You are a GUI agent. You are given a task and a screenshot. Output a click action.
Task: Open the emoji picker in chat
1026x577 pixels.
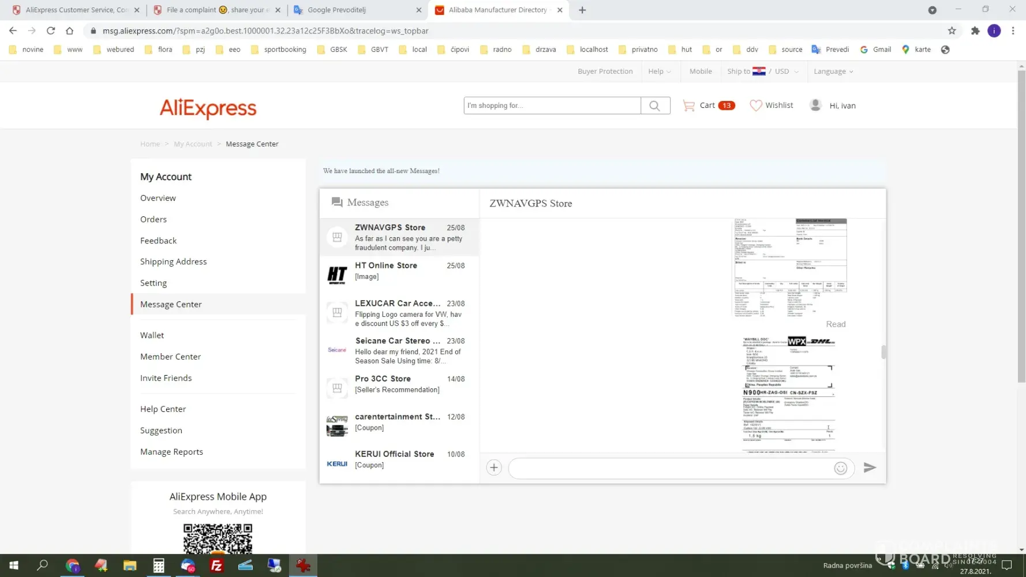[840, 468]
